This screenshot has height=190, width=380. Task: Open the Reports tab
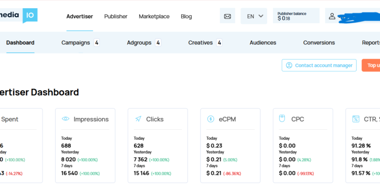click(x=371, y=43)
